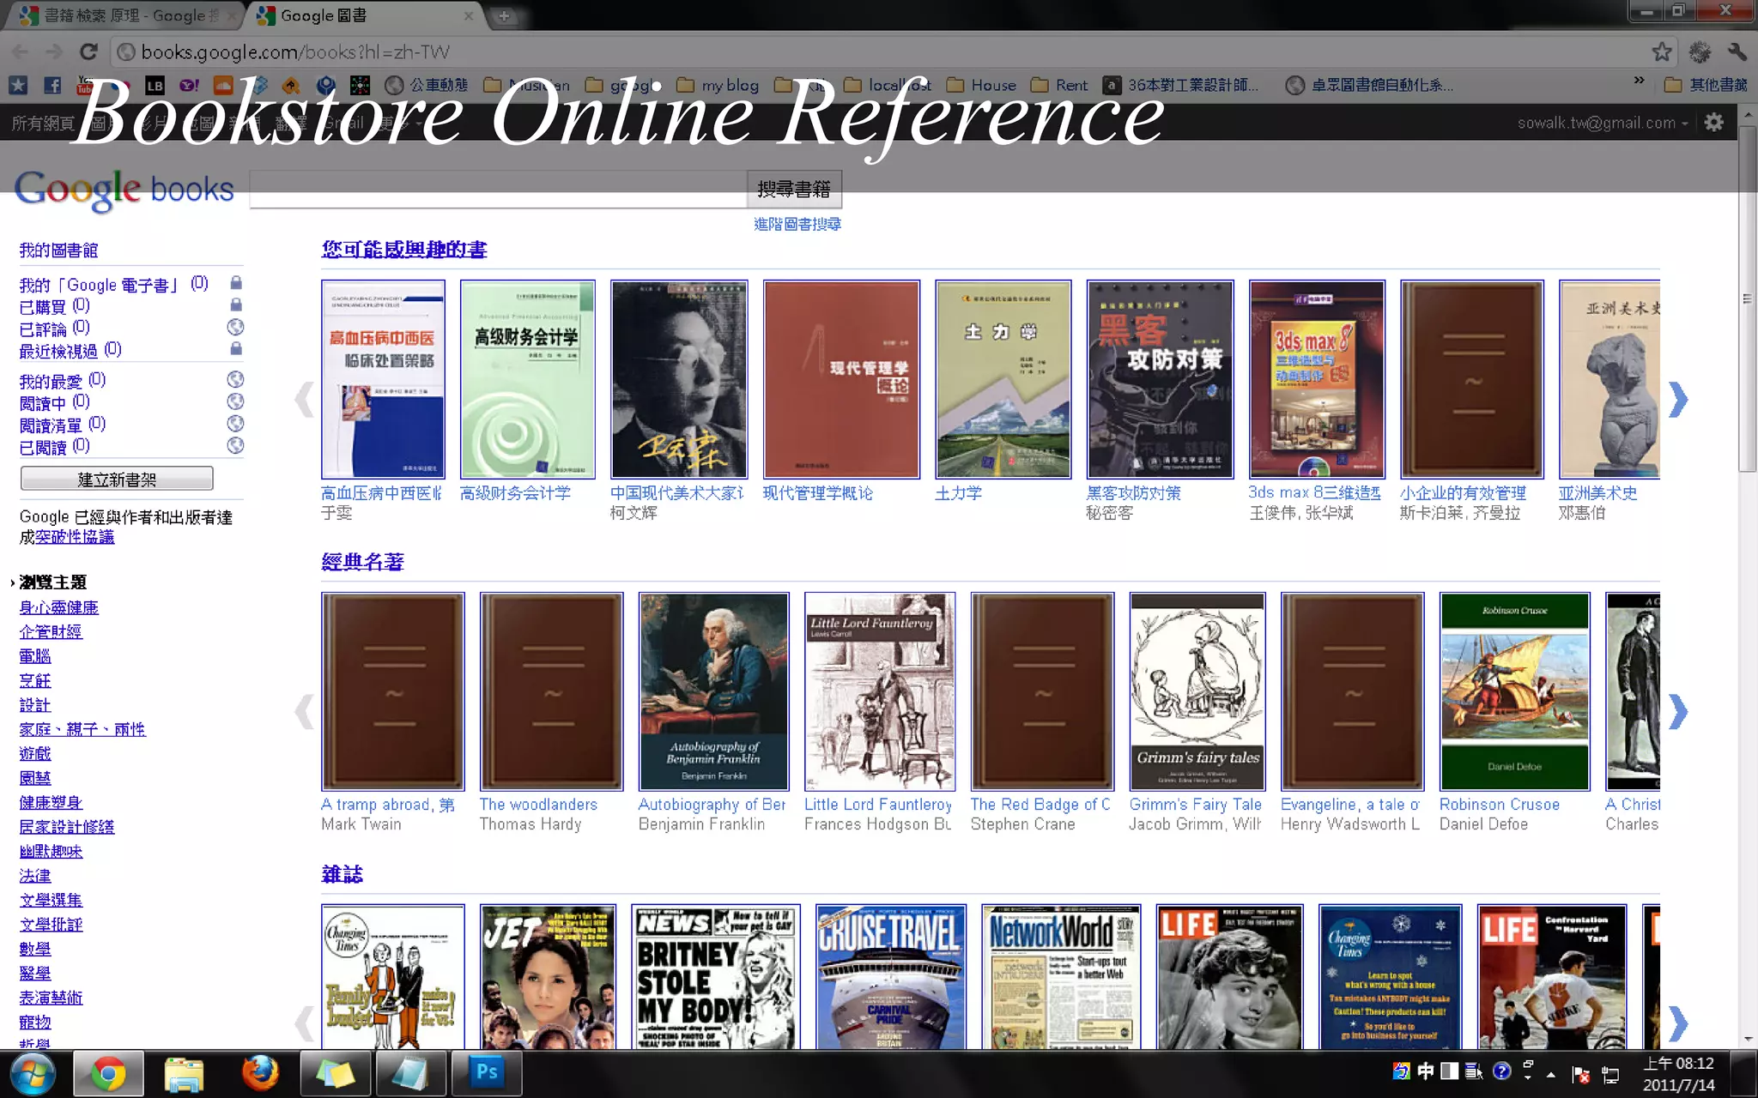Show previous books in 經典名著 carousel

click(x=304, y=711)
